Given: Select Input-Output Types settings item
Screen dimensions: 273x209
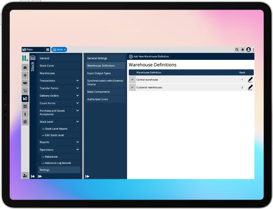Looking at the screenshot, I should pyautogui.click(x=99, y=73).
